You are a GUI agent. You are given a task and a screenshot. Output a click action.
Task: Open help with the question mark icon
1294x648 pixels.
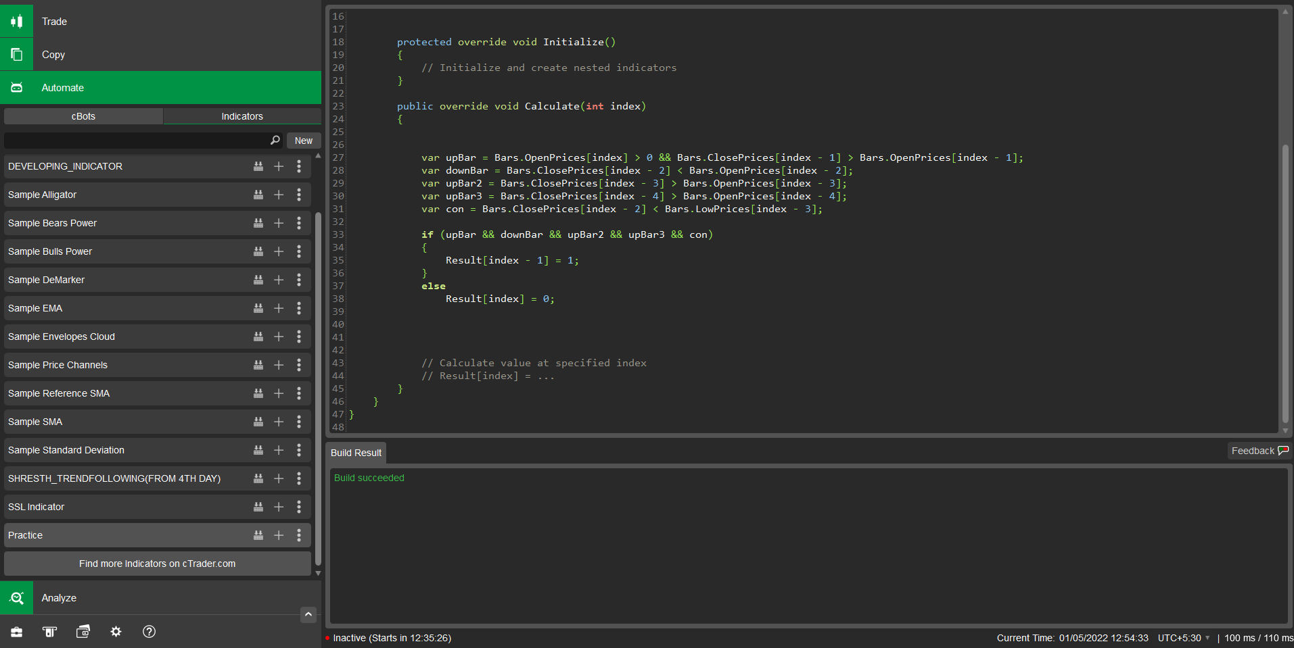point(149,632)
